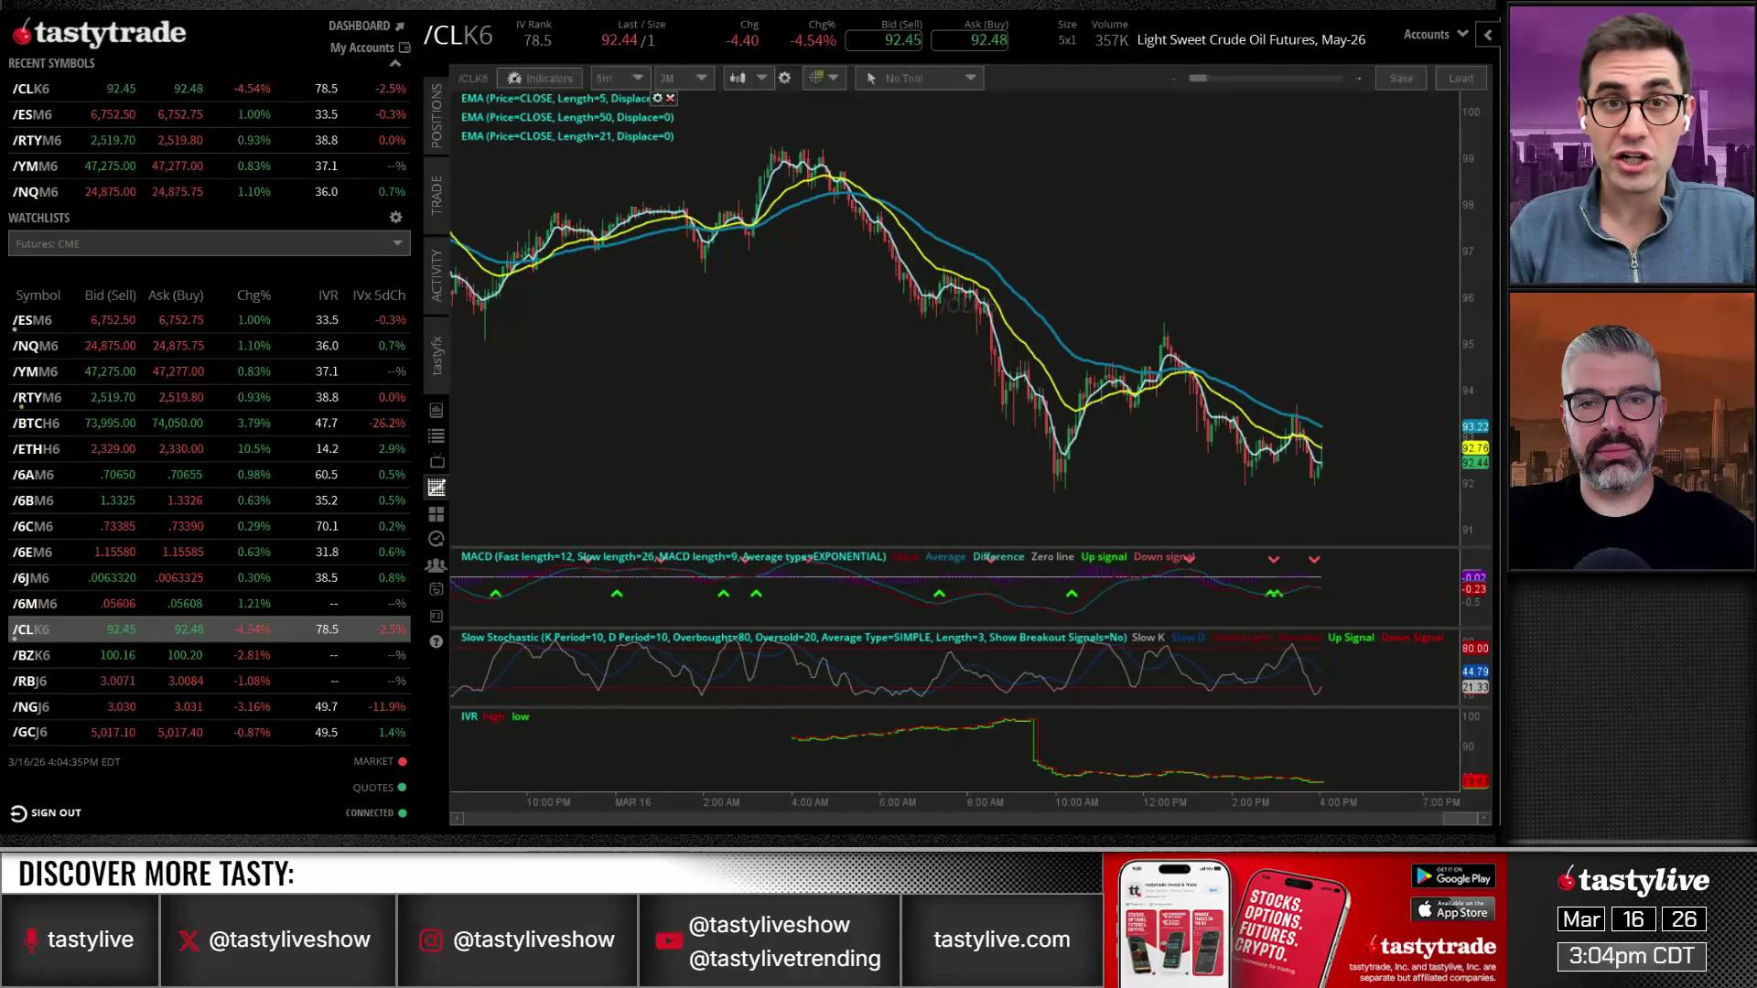Open the grid layout icon in sidebar
The width and height of the screenshot is (1757, 988).
coord(437,514)
